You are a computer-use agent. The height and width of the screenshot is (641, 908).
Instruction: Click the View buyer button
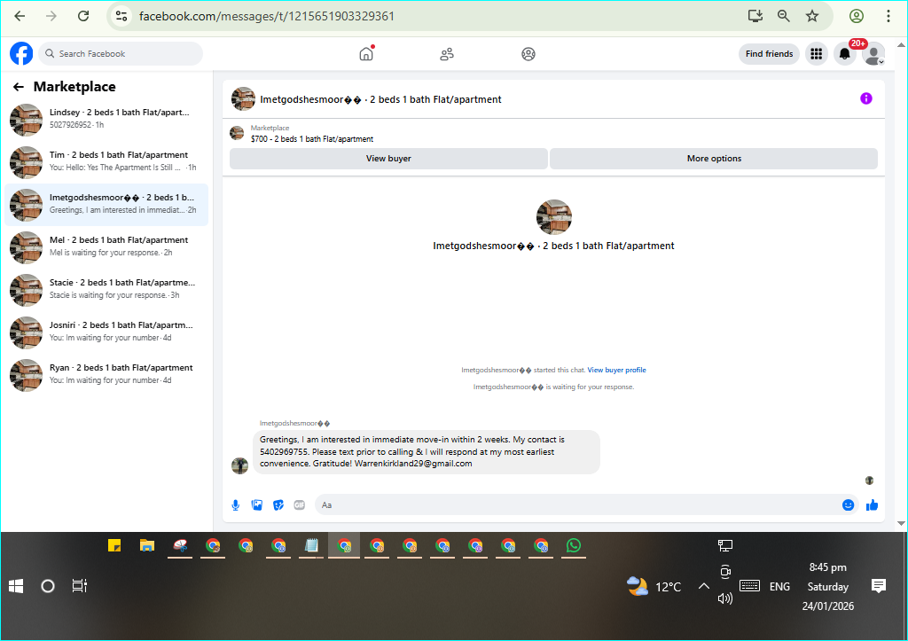point(388,159)
